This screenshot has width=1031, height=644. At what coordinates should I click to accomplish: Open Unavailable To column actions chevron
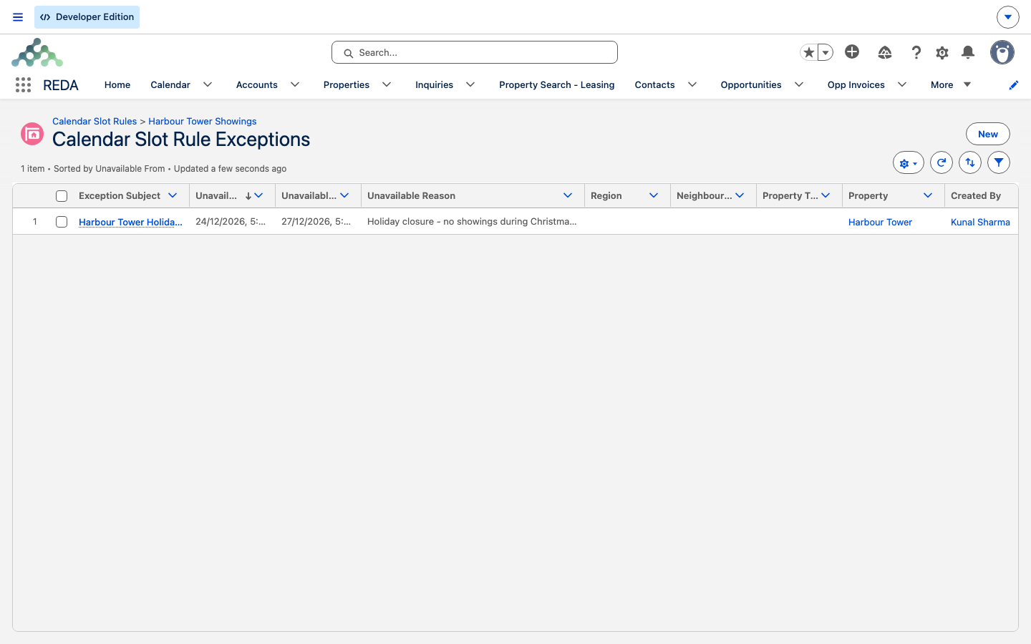[x=344, y=195]
